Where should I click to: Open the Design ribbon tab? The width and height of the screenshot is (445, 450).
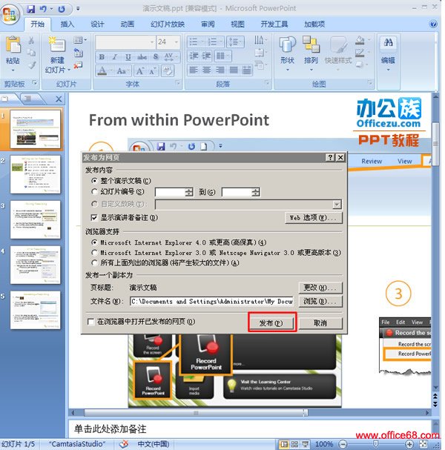coord(98,24)
